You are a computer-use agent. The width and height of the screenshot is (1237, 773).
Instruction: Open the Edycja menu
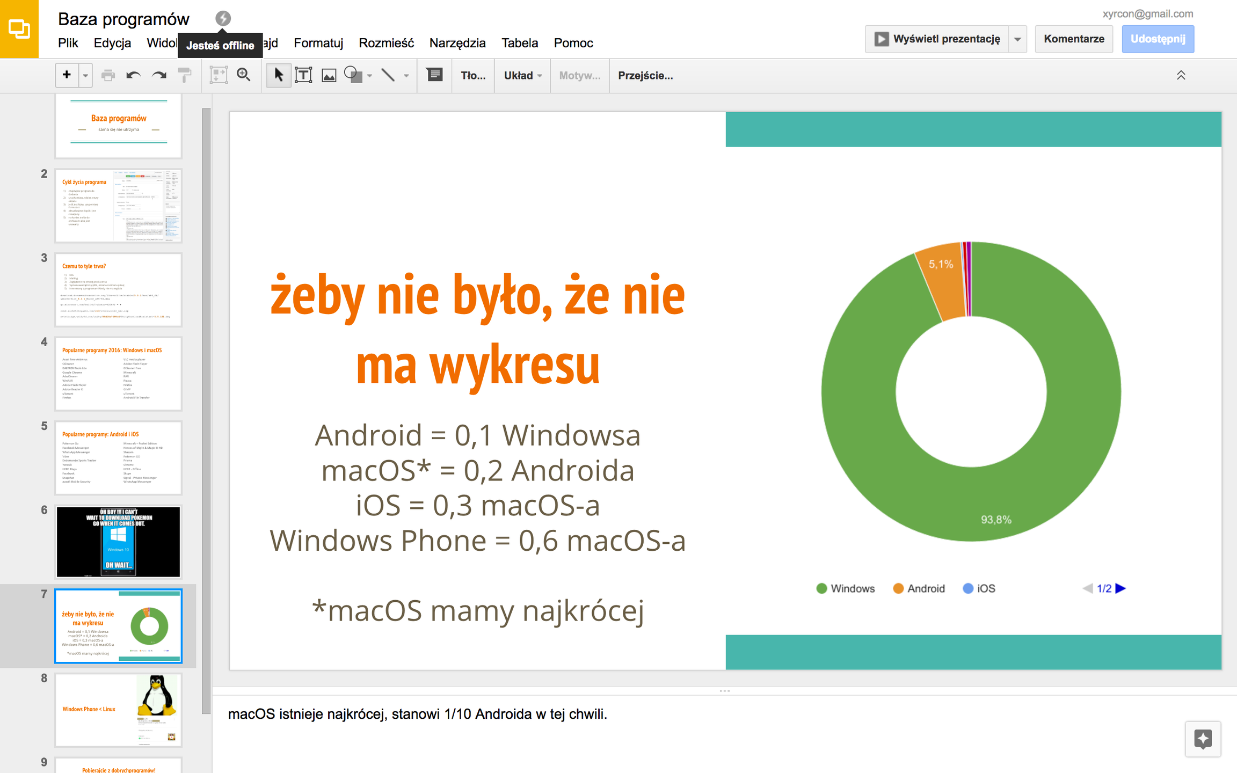(x=112, y=43)
